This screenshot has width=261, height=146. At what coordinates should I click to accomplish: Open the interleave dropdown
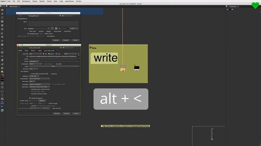click(40, 87)
